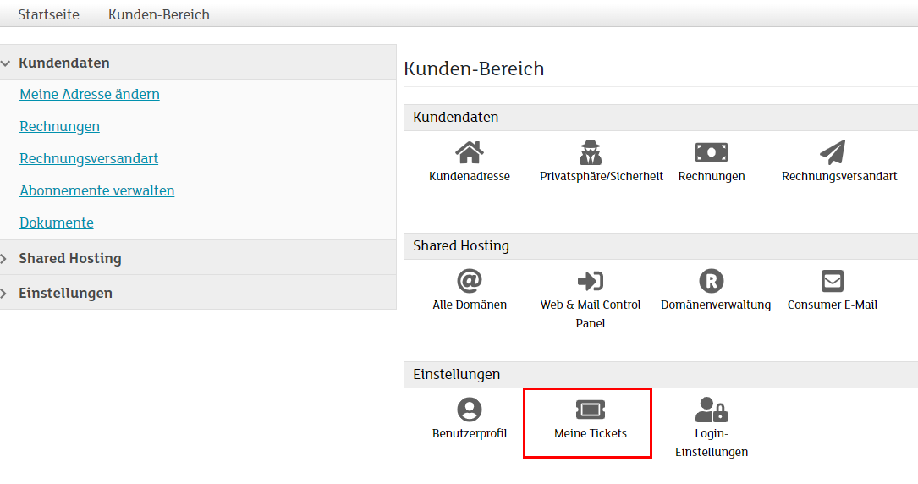Open Abonnemente verwalten link
Viewport: 918px width, 484px height.
[96, 190]
